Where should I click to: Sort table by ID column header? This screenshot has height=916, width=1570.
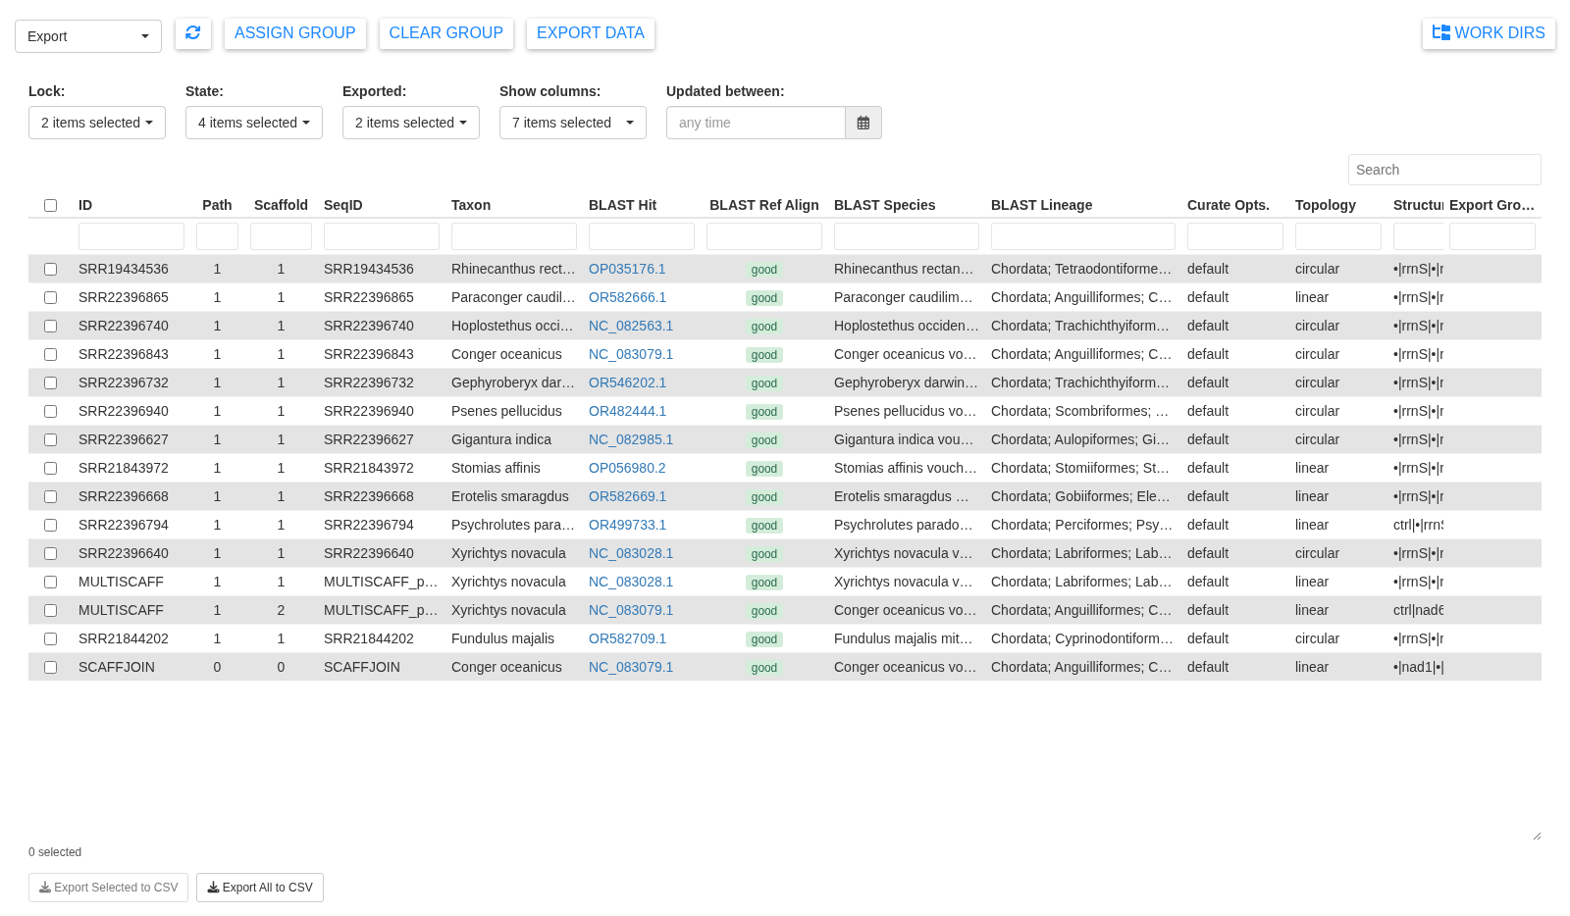click(x=85, y=205)
